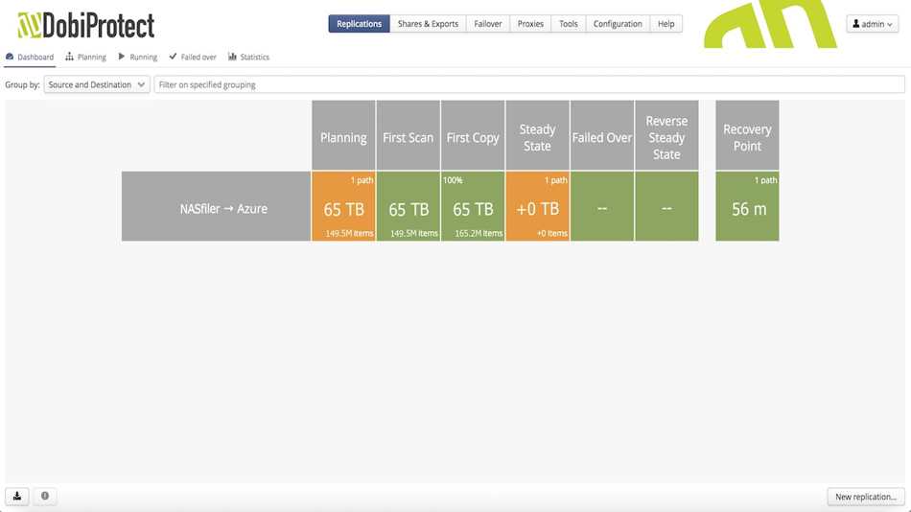Open the Failed over sub-tab

[193, 57]
